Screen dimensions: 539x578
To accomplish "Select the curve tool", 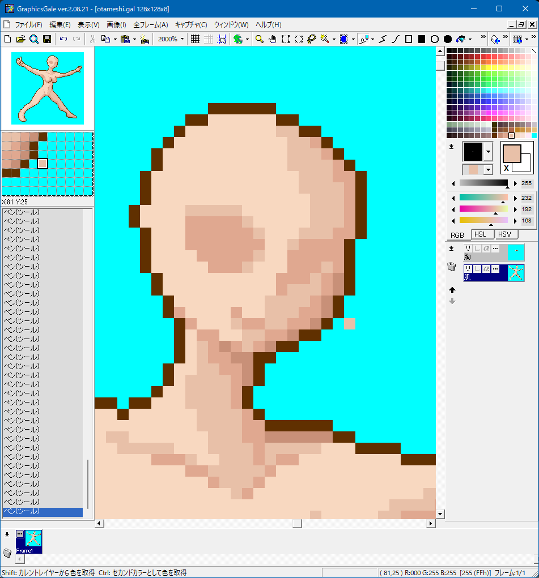I will click(396, 39).
